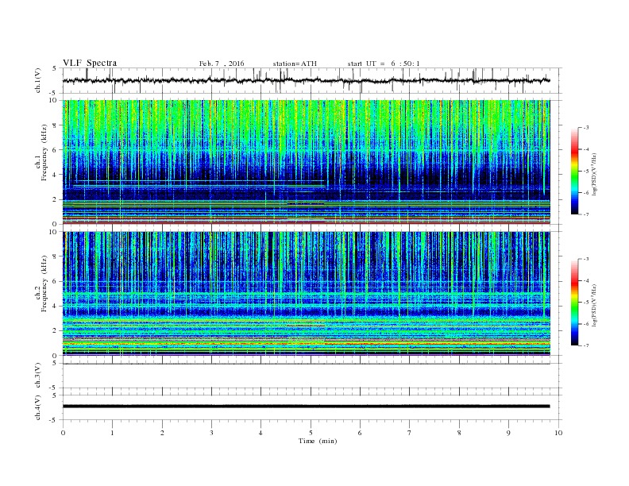The height and width of the screenshot is (486, 629).
Task: Click the "6" kHz tick label of ch.2 spectrogram
Action: click(x=55, y=281)
